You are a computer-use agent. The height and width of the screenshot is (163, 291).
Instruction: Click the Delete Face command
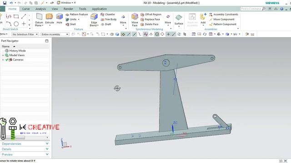(x=150, y=24)
